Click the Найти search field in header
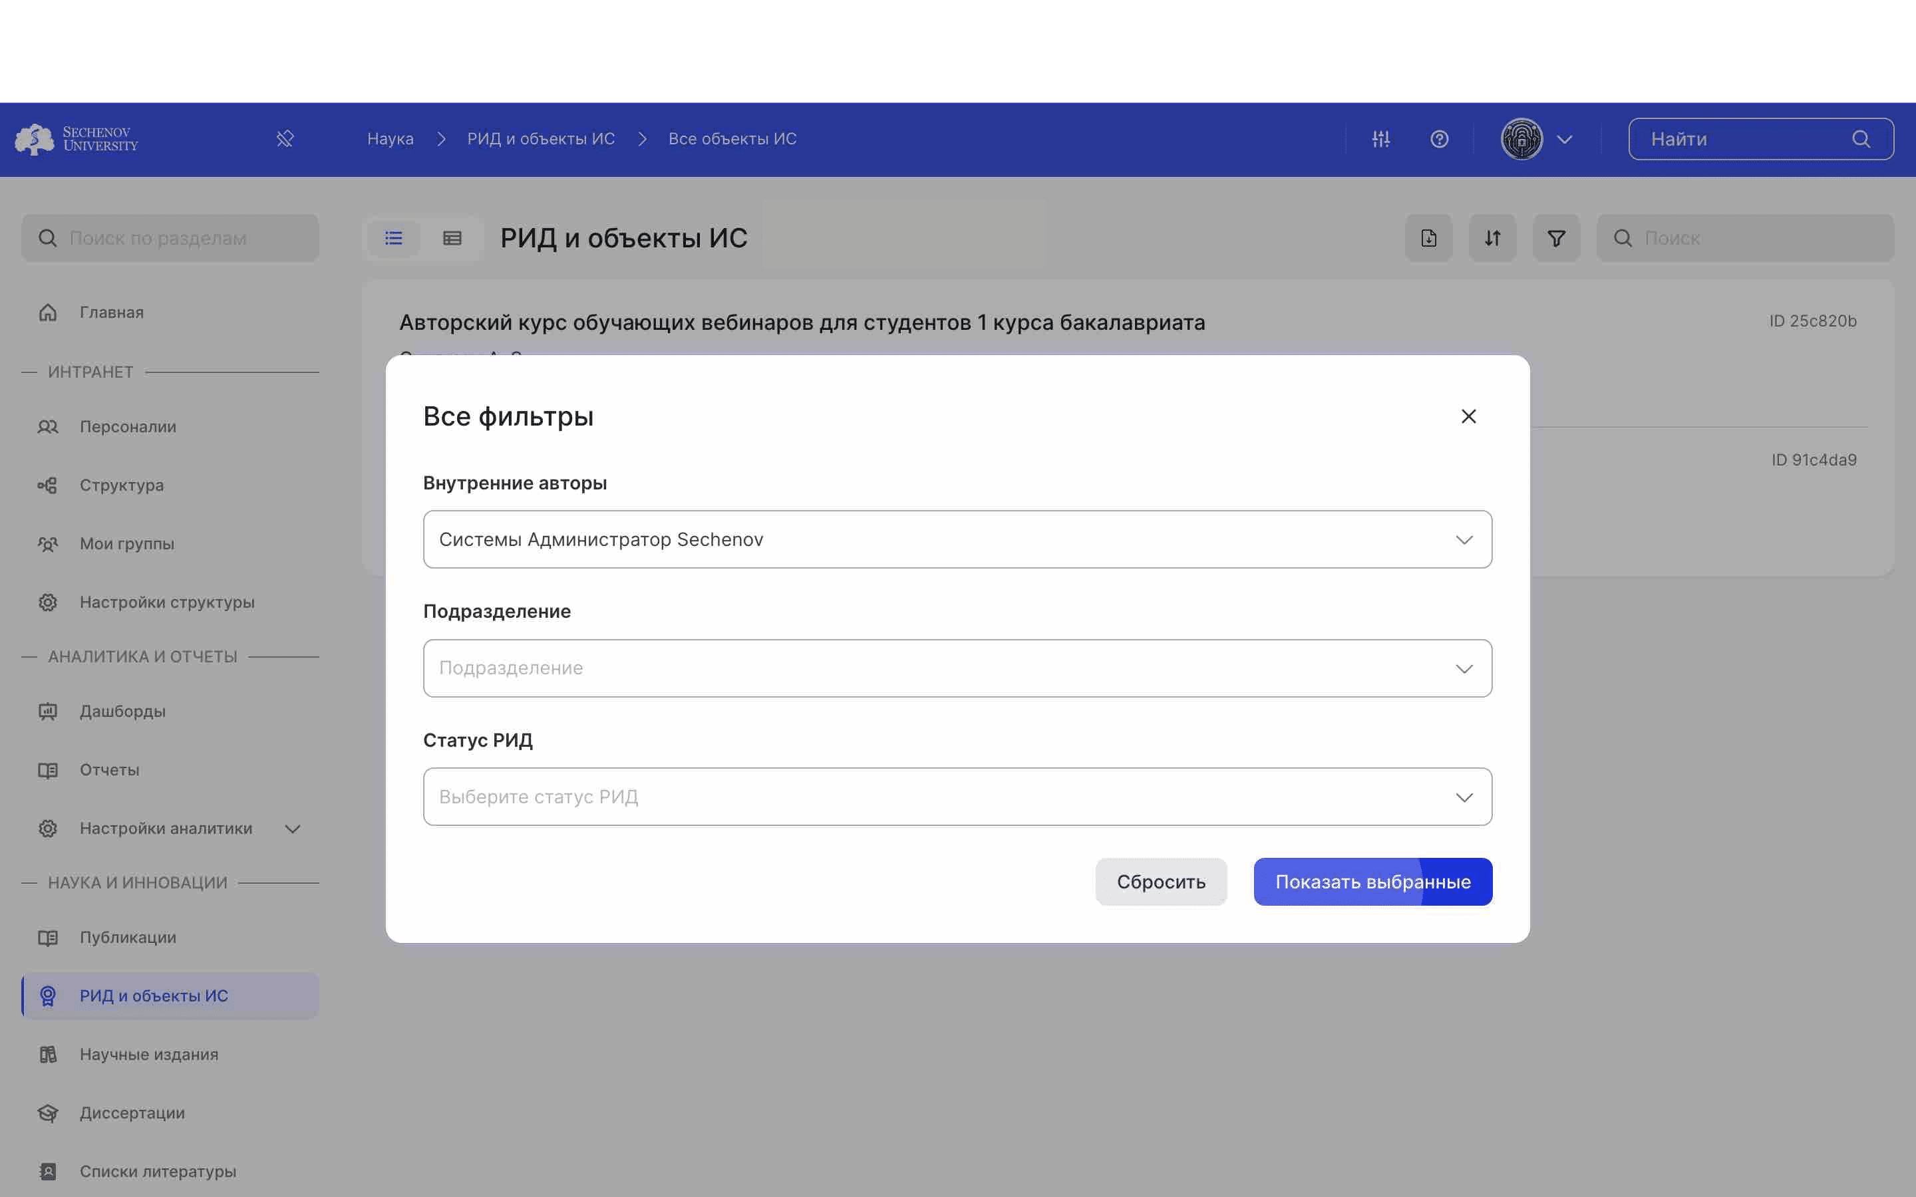The image size is (1916, 1197). click(1761, 140)
